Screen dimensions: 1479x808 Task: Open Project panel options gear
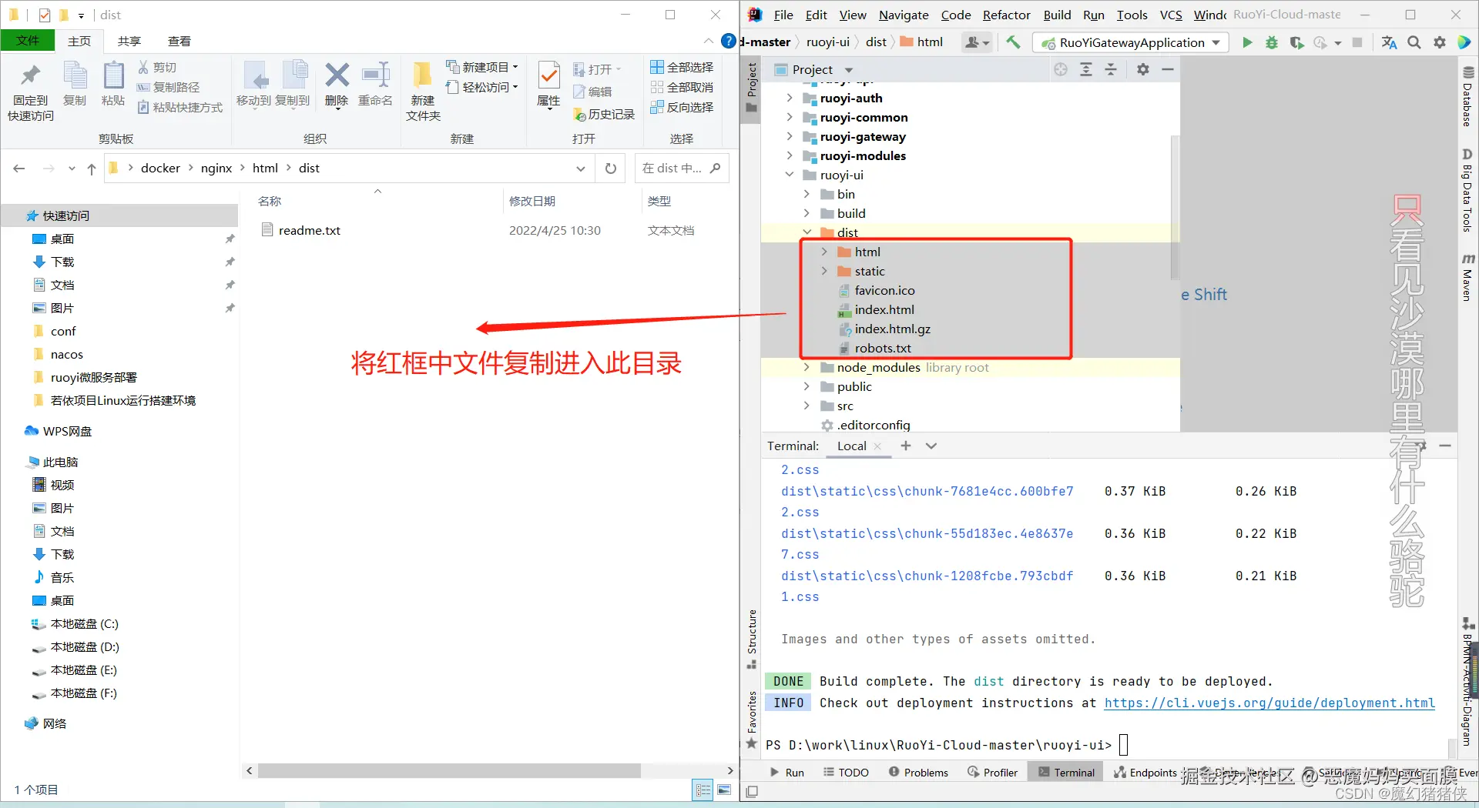point(1143,70)
